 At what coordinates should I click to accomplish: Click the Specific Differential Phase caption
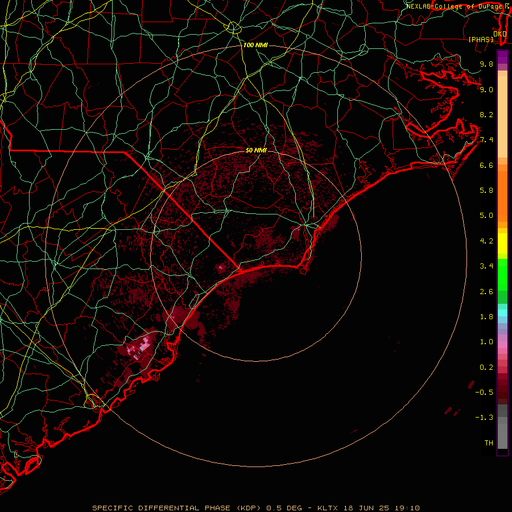(255, 508)
